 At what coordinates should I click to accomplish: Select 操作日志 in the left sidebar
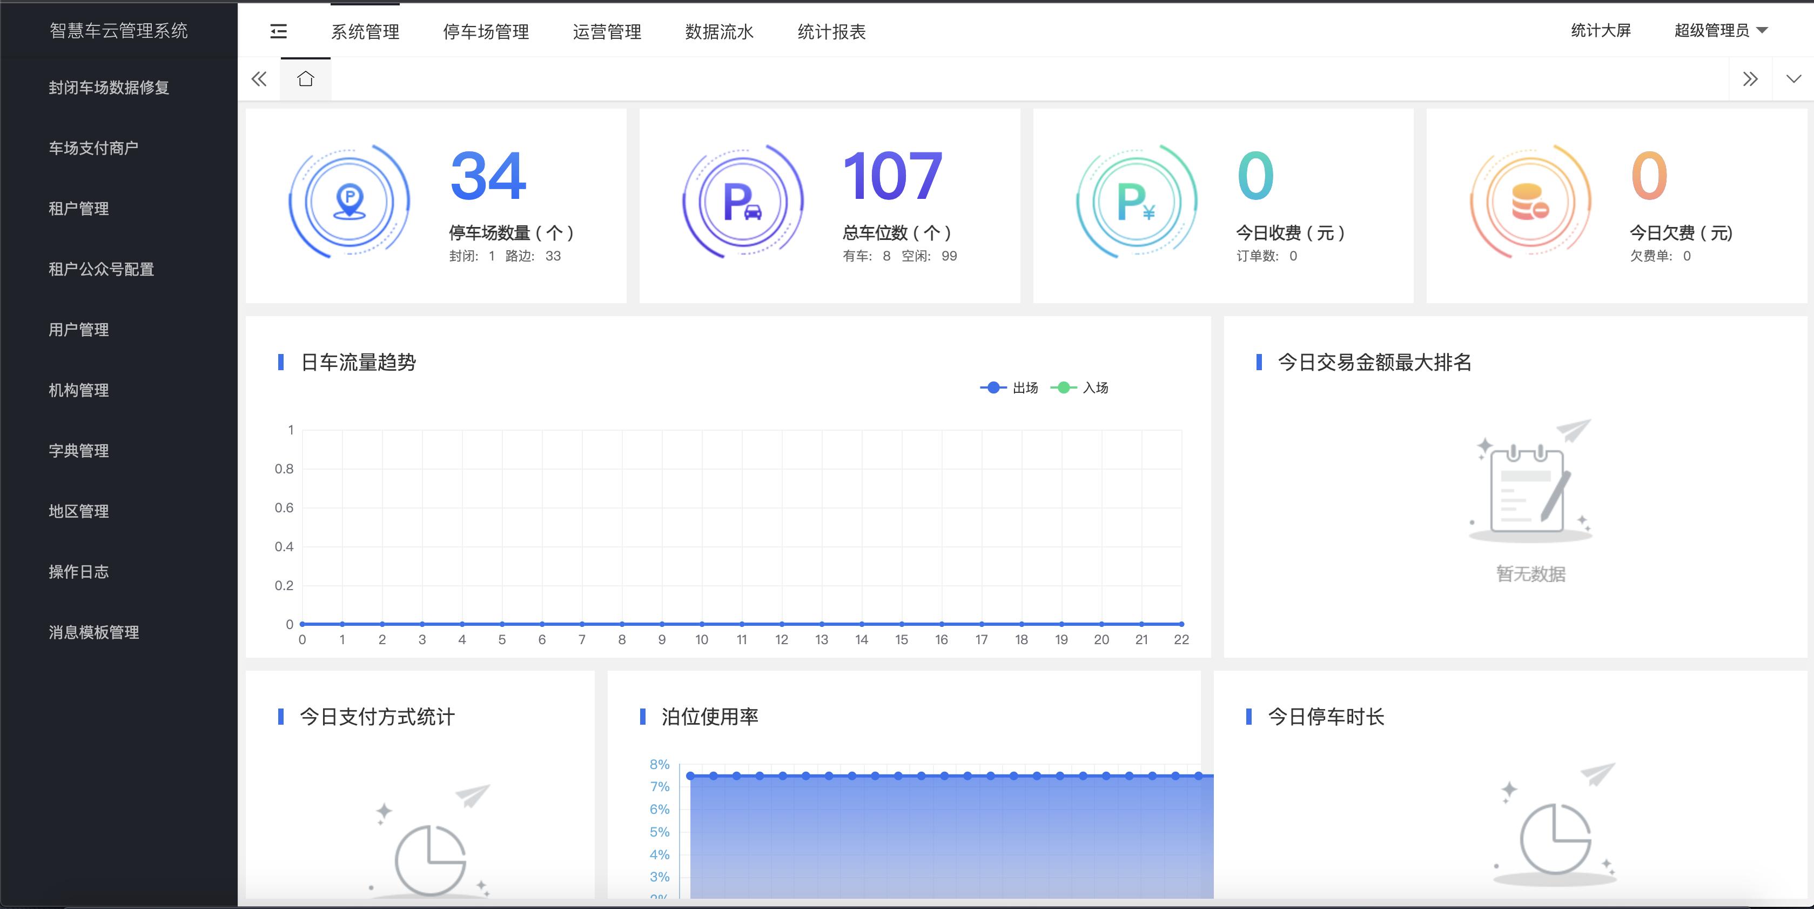(x=78, y=572)
